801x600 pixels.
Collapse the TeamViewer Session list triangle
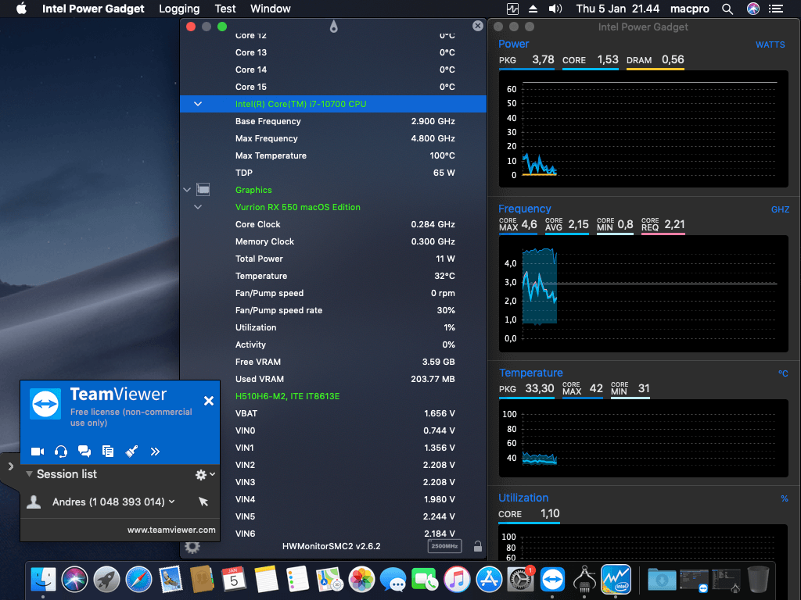[x=29, y=474]
